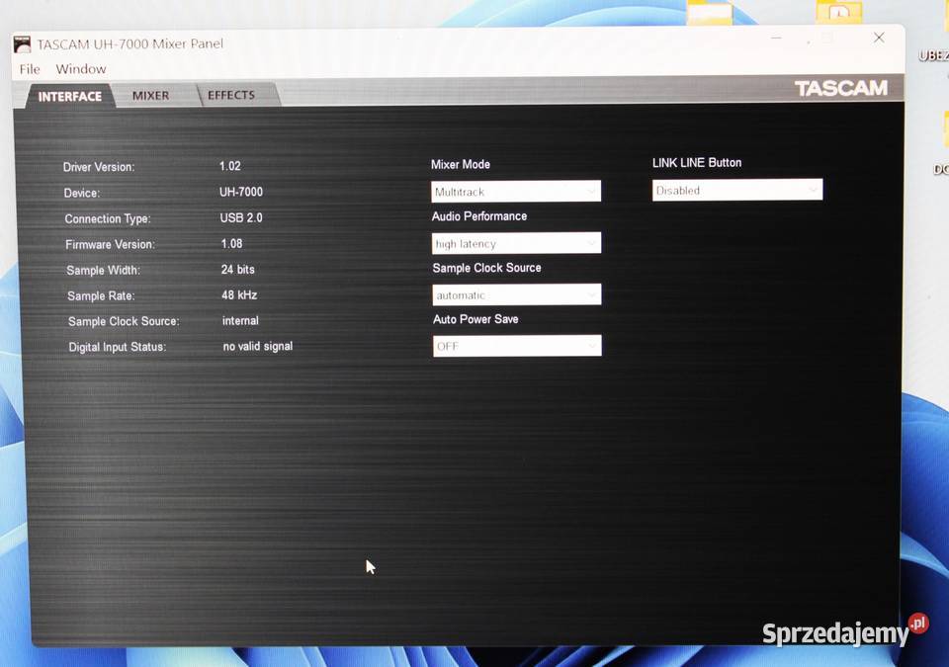Click the Digital Input Status label
The height and width of the screenshot is (667, 949).
pyautogui.click(x=117, y=348)
